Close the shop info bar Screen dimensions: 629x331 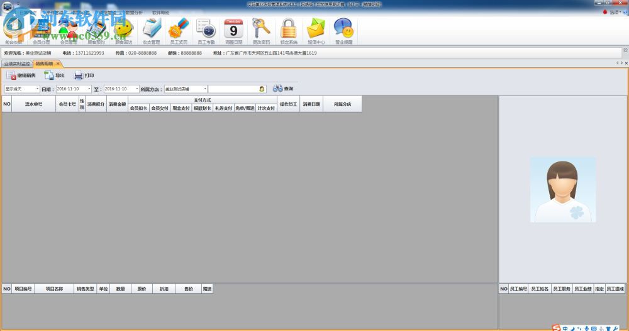click(625, 50)
